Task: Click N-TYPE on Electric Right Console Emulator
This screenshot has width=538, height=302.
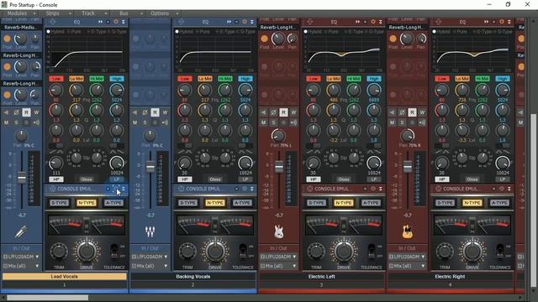Action: pos(472,203)
